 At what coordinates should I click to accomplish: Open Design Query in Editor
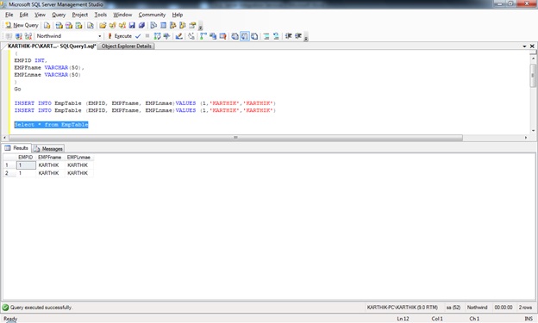178,36
